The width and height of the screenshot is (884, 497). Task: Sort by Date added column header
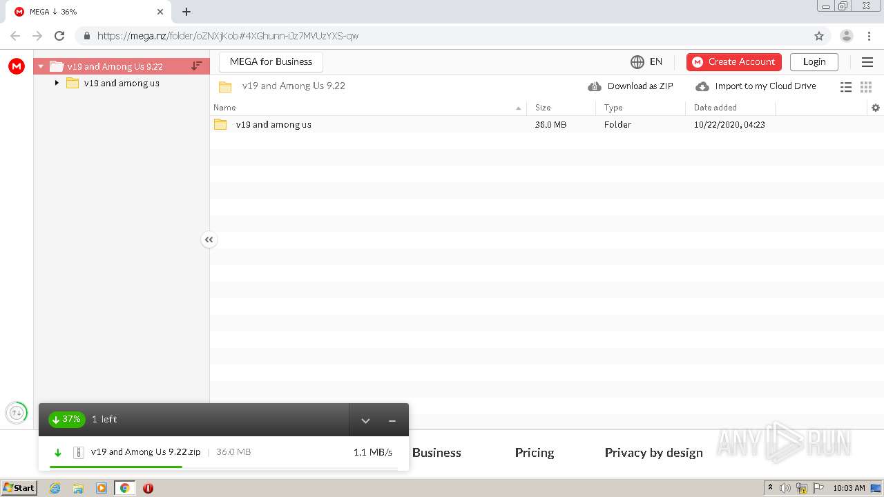[730, 108]
